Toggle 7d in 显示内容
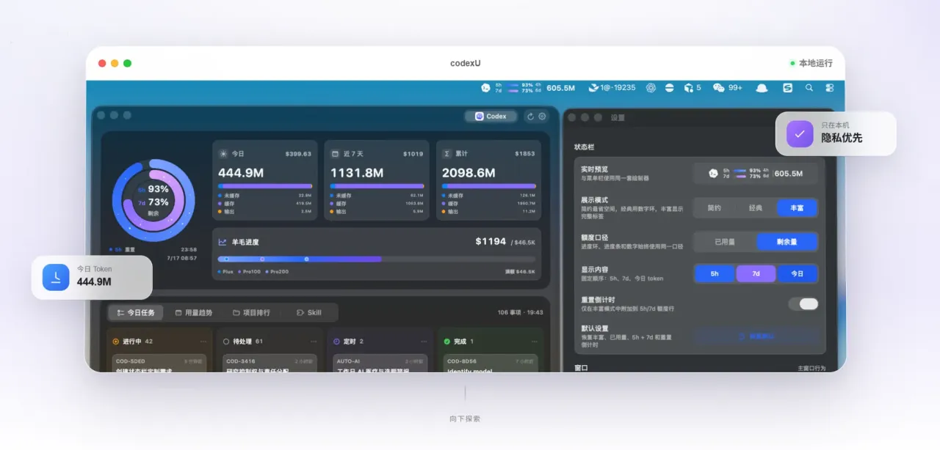The width and height of the screenshot is (940, 450). 756,274
